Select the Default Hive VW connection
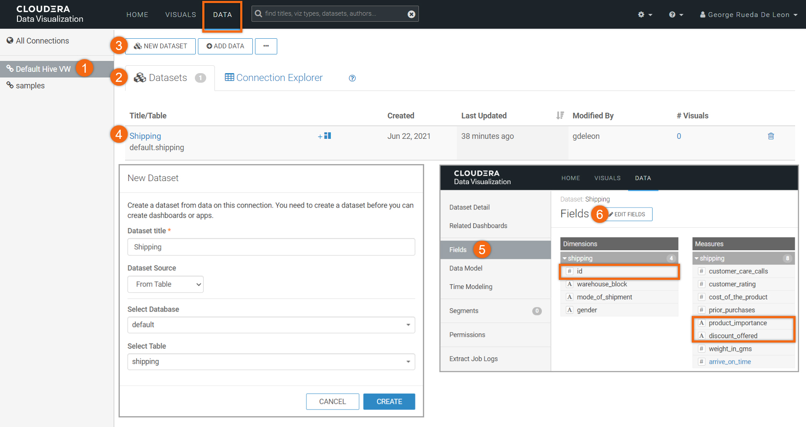 (57, 69)
